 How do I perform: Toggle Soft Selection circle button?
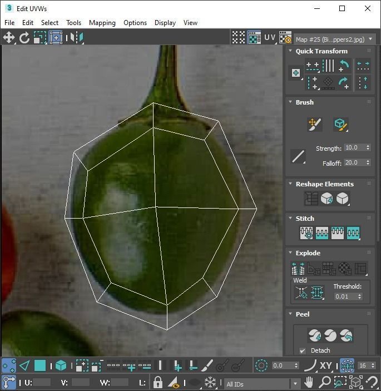tap(261, 365)
